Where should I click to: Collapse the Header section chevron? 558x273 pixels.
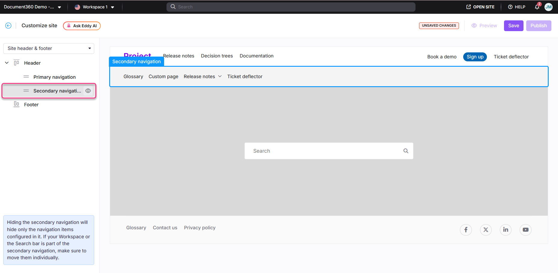pos(7,63)
